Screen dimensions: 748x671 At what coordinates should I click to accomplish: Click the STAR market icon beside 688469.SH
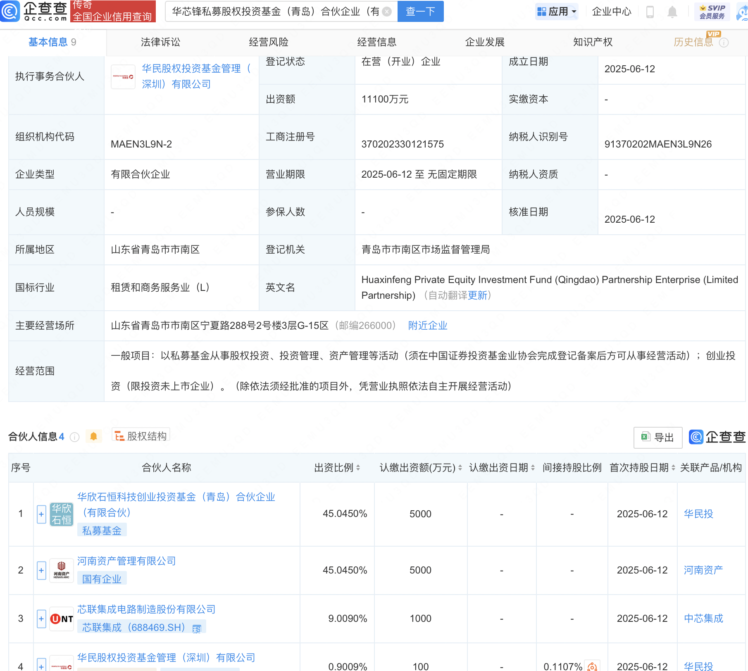coord(197,629)
